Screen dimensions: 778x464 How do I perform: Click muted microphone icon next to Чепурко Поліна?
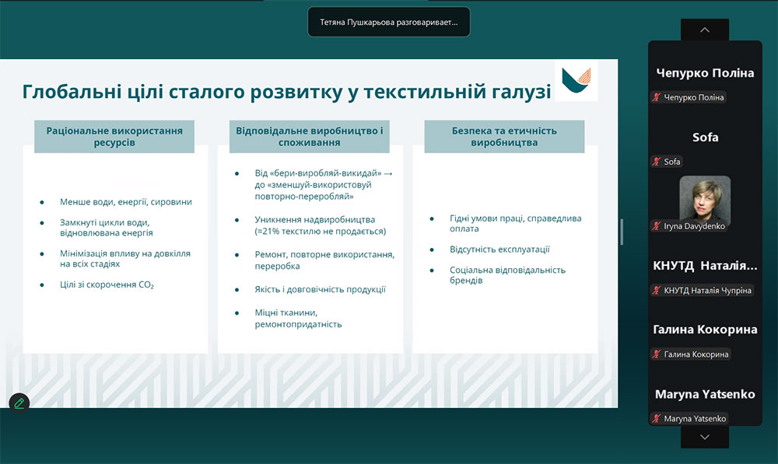click(657, 98)
